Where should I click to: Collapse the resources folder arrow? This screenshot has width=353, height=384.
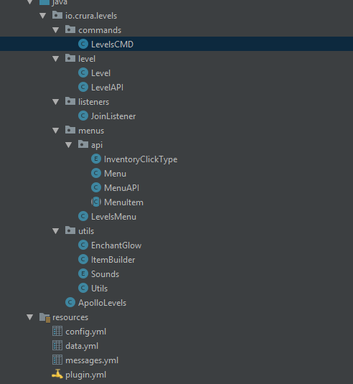tap(30, 317)
